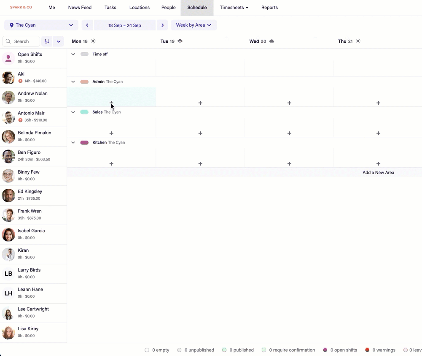
Task: Go to News Feed
Action: [80, 8]
